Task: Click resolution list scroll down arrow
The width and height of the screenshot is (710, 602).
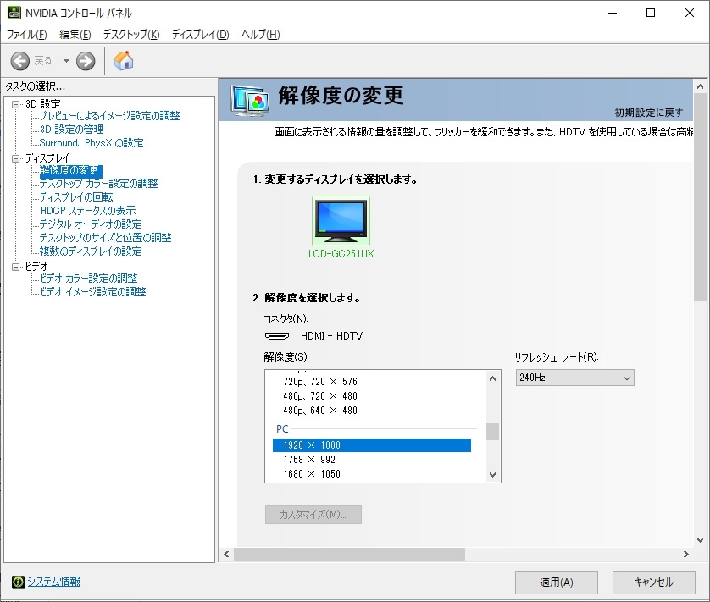Action: pos(492,475)
